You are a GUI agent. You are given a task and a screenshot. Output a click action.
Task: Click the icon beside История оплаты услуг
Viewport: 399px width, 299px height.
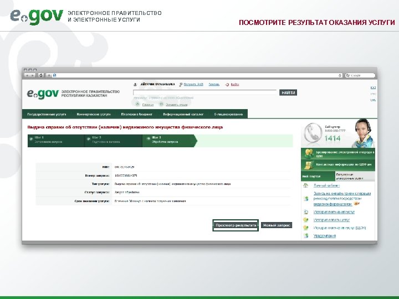click(306, 220)
